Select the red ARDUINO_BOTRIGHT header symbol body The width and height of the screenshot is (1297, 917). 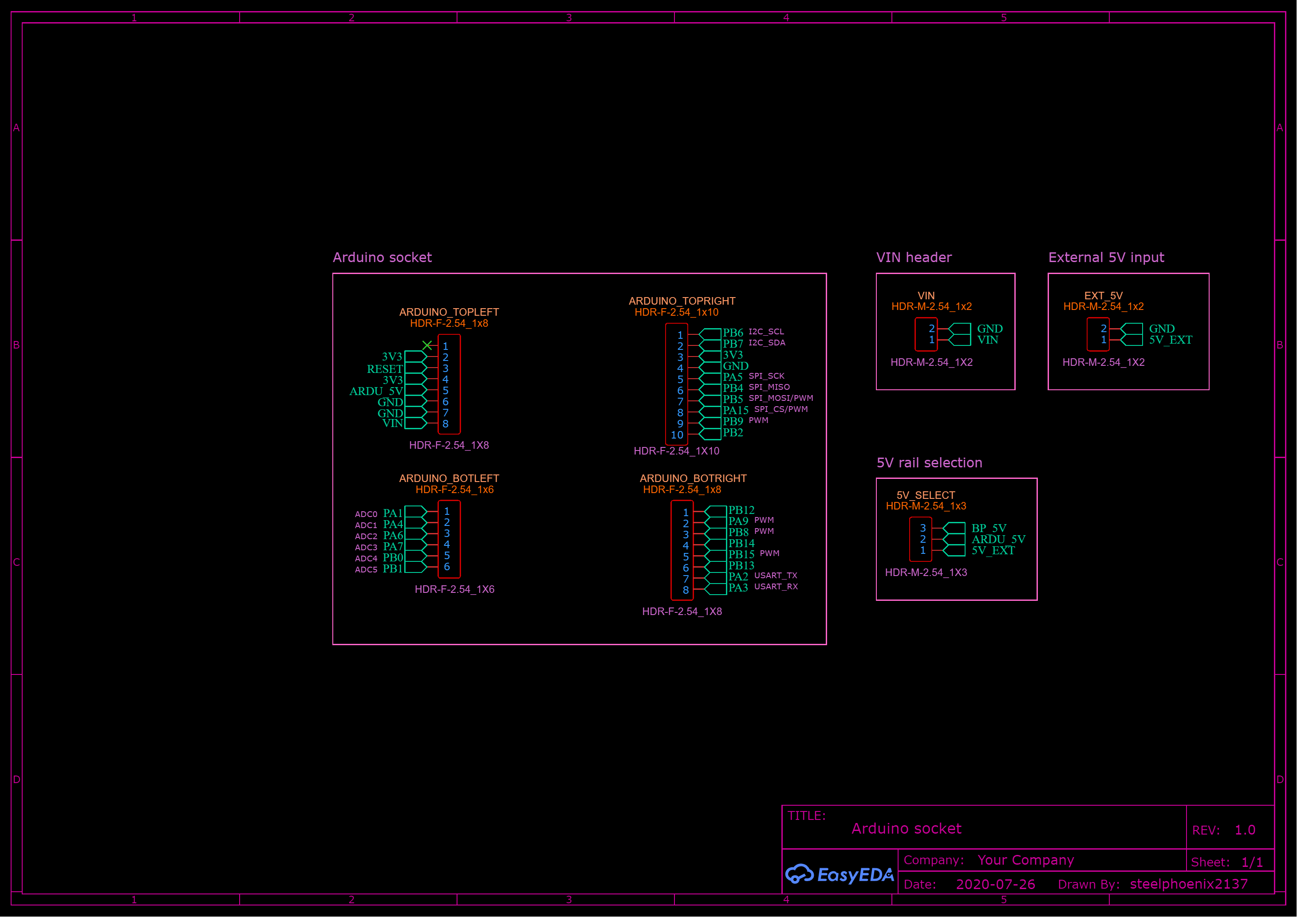682,551
